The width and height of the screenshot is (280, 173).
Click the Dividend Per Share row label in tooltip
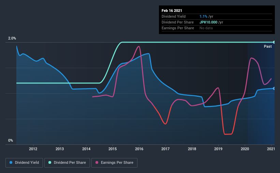pos(177,22)
